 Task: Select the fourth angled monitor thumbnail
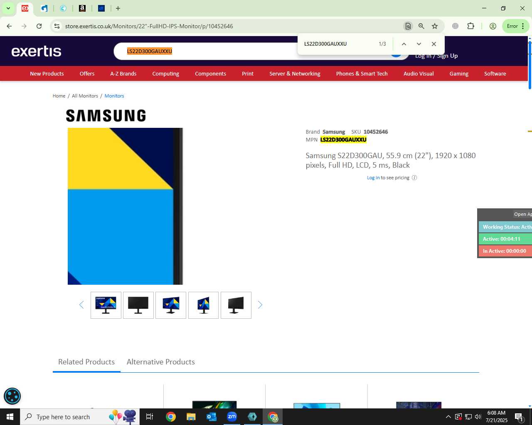coord(203,305)
